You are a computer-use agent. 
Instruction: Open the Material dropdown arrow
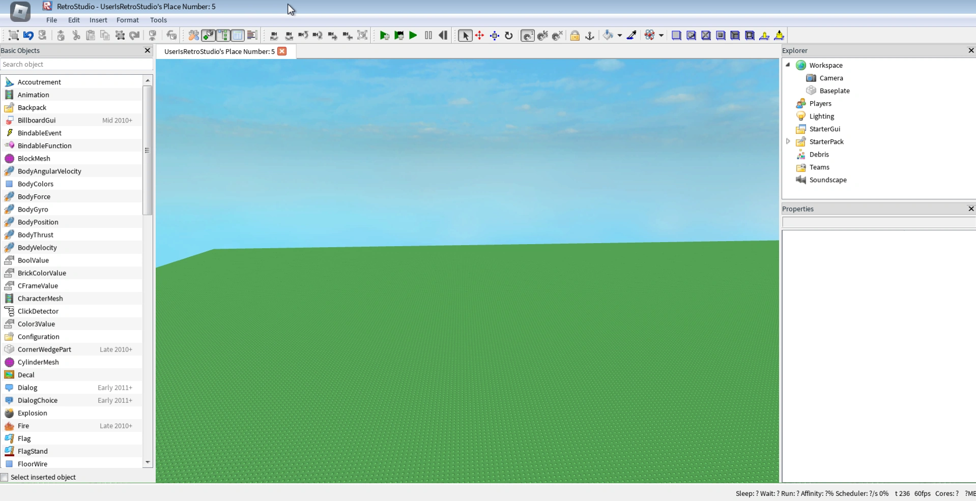tap(661, 36)
